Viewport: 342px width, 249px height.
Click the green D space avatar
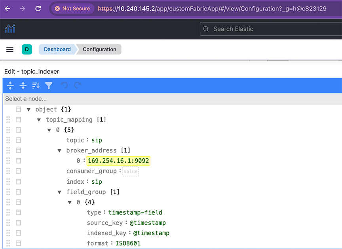(27, 49)
